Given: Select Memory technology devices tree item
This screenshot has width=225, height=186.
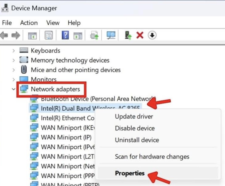Looking at the screenshot, I should (x=70, y=60).
